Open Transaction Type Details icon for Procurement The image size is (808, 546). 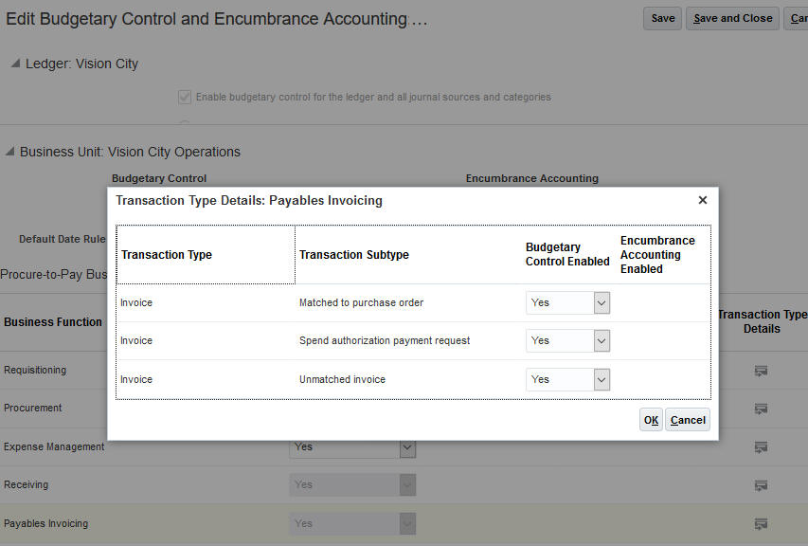[760, 409]
